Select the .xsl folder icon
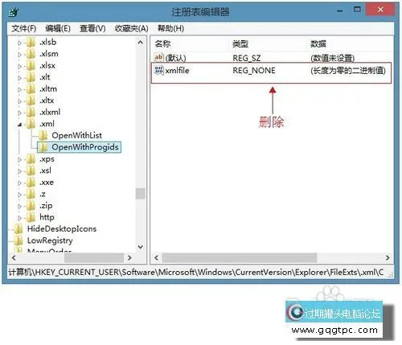 [31, 170]
